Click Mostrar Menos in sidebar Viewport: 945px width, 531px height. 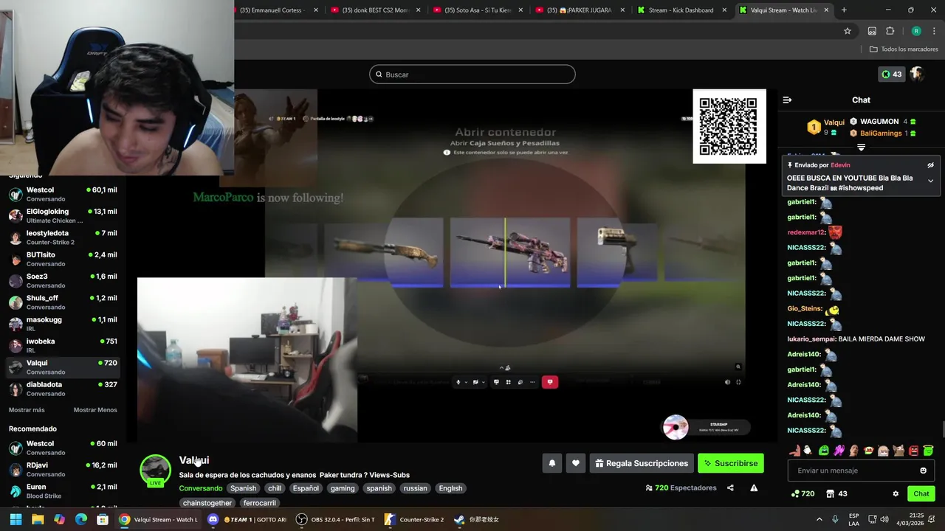coord(95,410)
